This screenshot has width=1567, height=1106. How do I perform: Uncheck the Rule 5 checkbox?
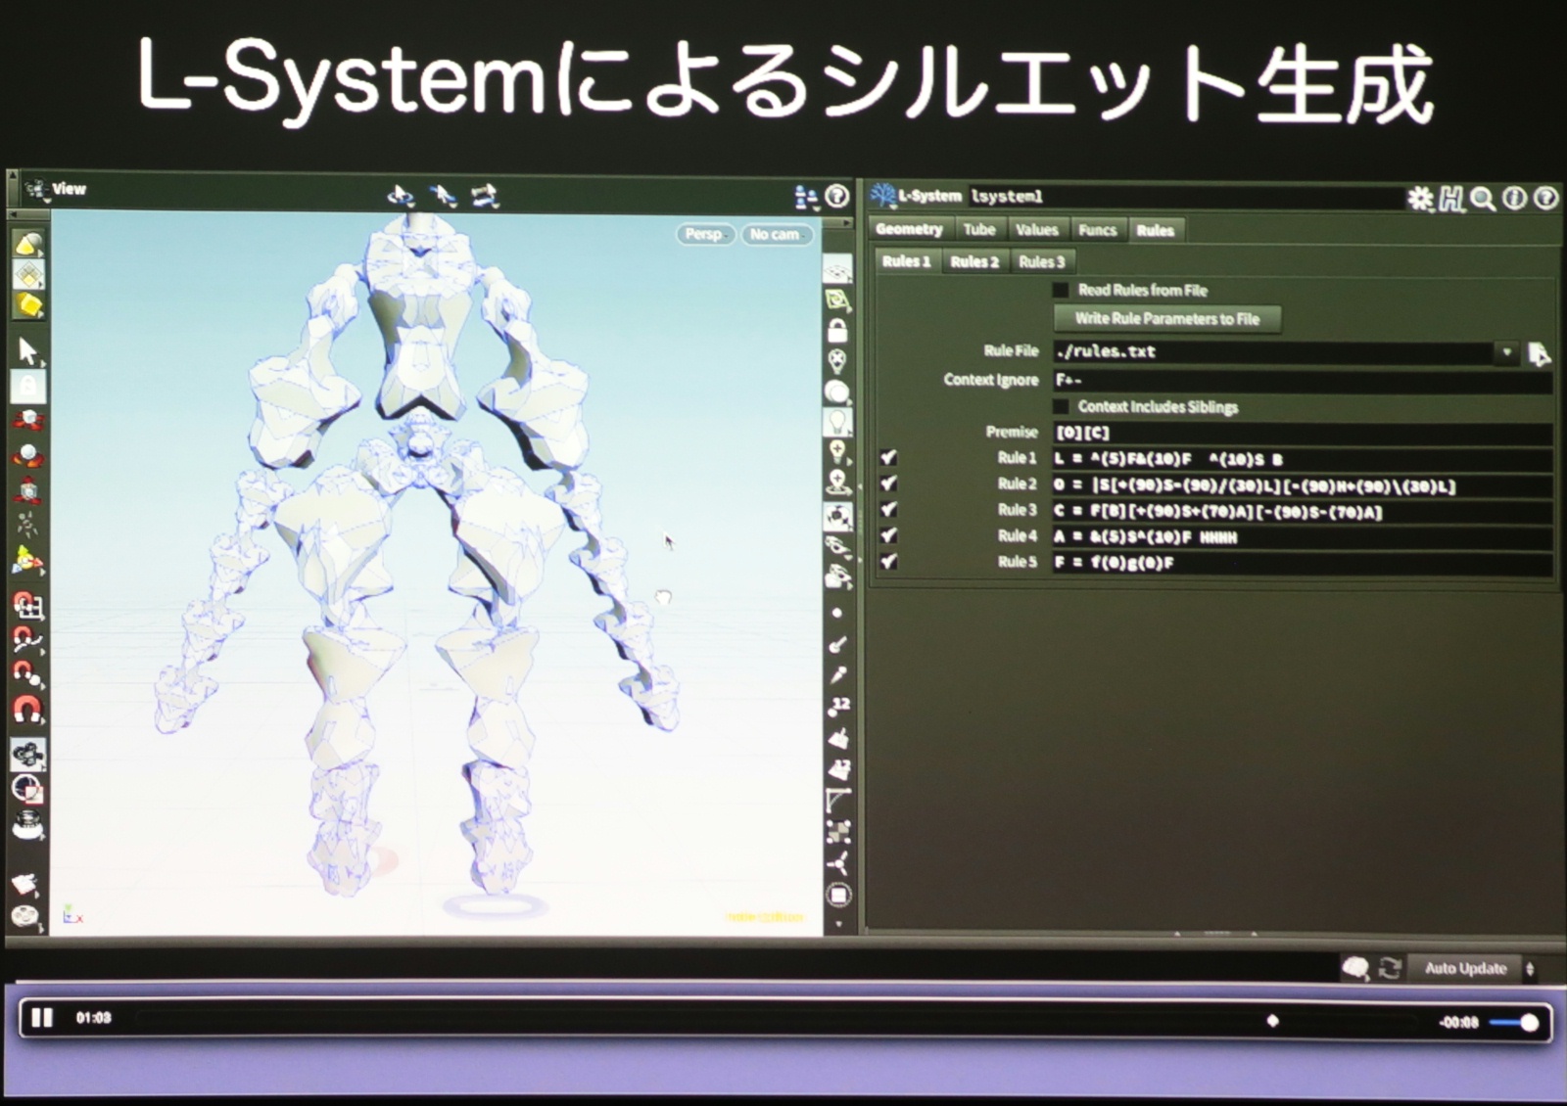coord(888,562)
